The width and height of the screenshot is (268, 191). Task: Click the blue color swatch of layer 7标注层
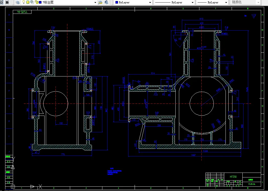pyautogui.click(x=40, y=2)
